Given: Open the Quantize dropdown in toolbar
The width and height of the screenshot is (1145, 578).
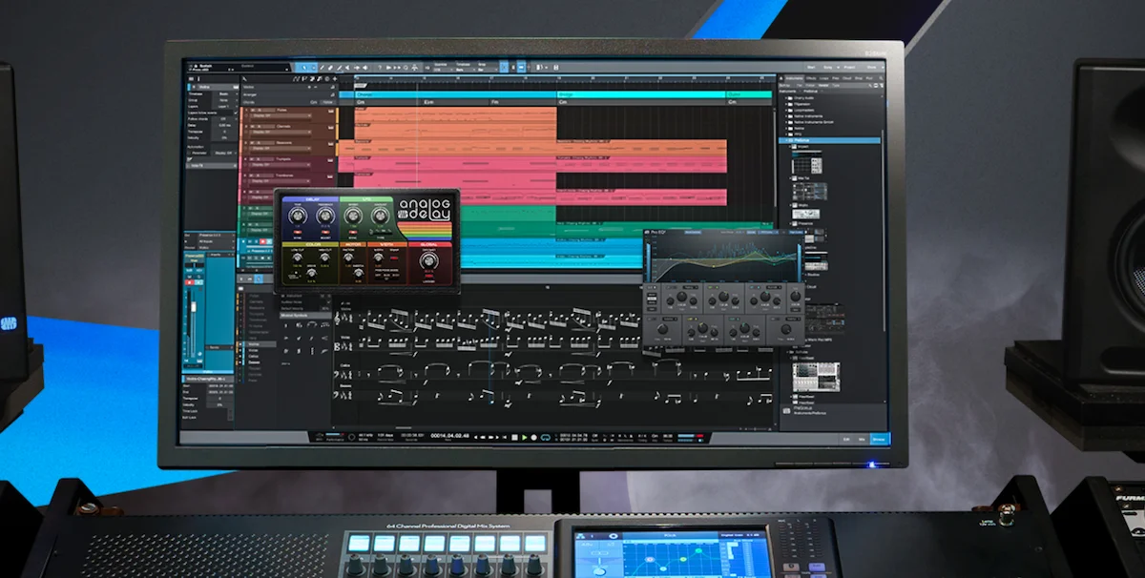Looking at the screenshot, I should click(442, 68).
